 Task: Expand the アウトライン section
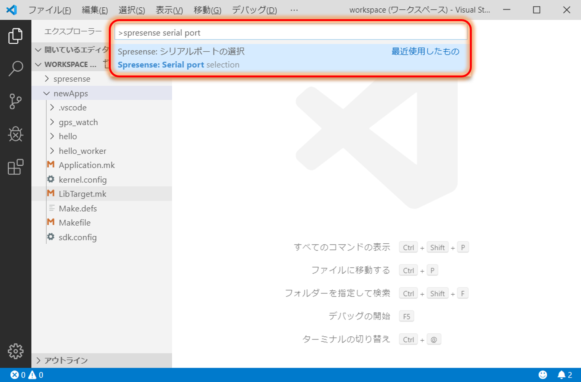coord(66,361)
